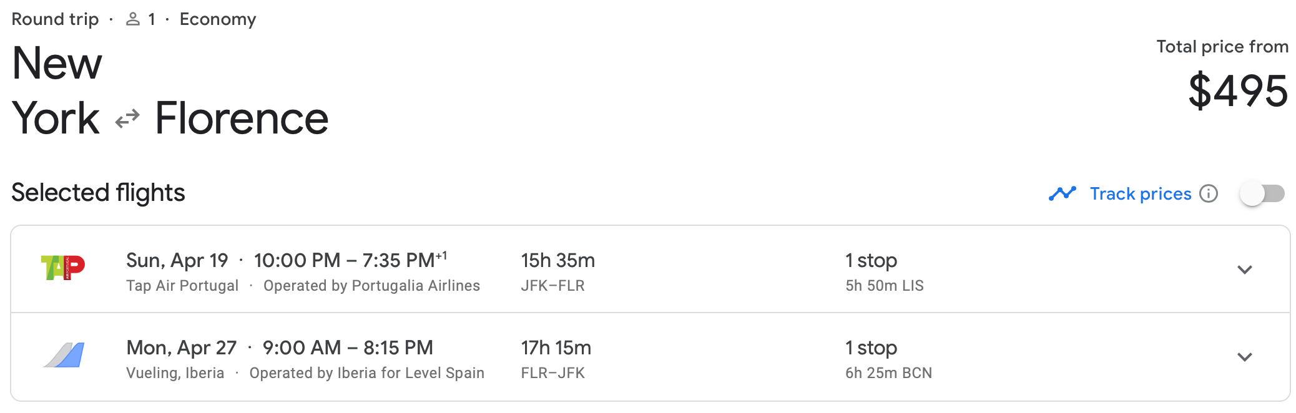
Task: Expand the Sun, Apr 19 flight details
Action: 1244,270
